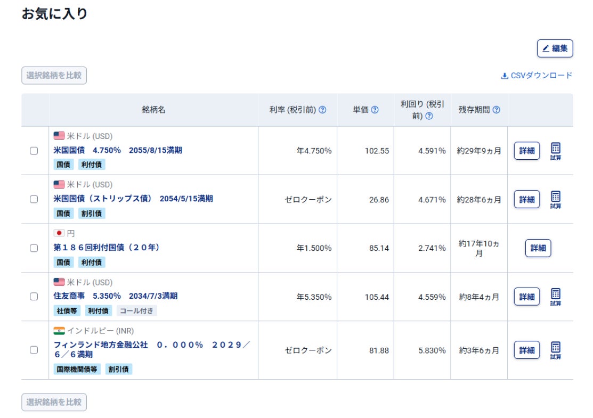Select the 第186回利付国債 row checkbox
Viewport: 593px width, 418px height.
[34, 248]
